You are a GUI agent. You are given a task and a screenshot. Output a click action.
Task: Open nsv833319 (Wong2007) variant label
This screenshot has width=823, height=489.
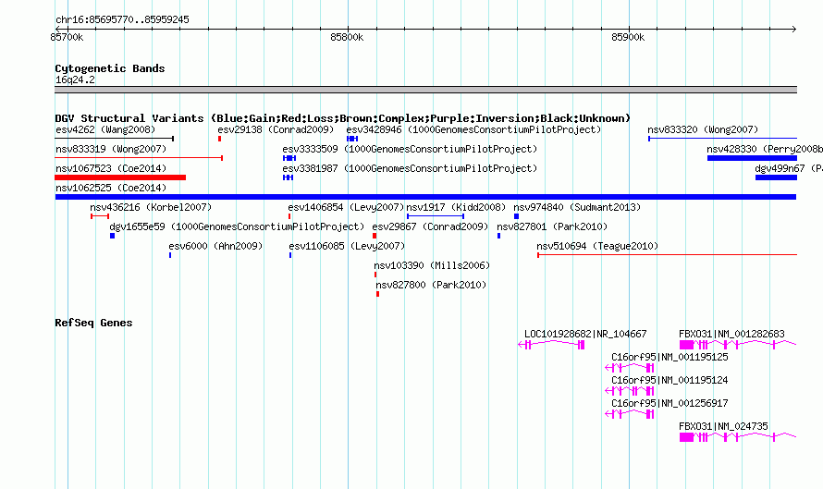[111, 149]
